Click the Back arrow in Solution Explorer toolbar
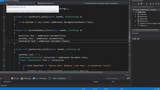The image size is (160, 90). tap(133, 4)
